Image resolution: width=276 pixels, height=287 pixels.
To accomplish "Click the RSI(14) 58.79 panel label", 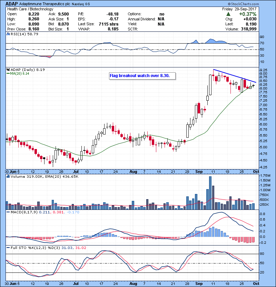I will [x=24, y=34].
